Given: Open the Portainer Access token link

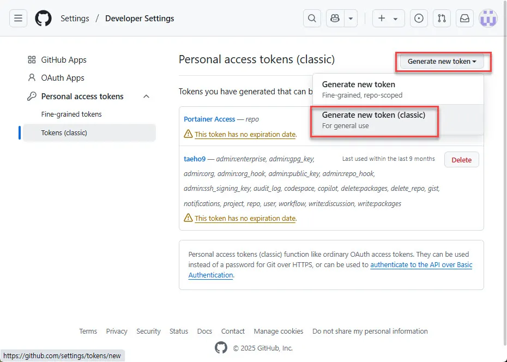Looking at the screenshot, I should tap(209, 119).
